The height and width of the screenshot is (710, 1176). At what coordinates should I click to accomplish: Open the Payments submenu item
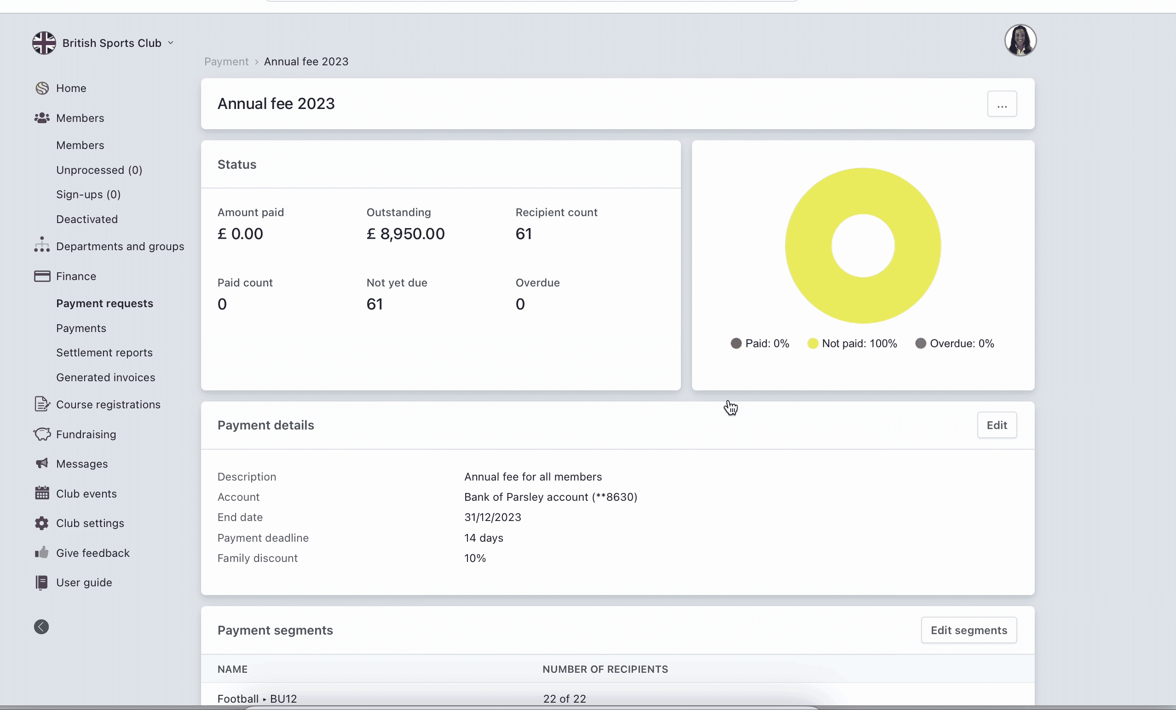coord(81,328)
